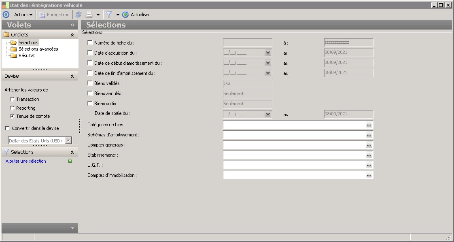Click the filter funnel icon in the toolbar
The width and height of the screenshot is (454, 242).
109,15
